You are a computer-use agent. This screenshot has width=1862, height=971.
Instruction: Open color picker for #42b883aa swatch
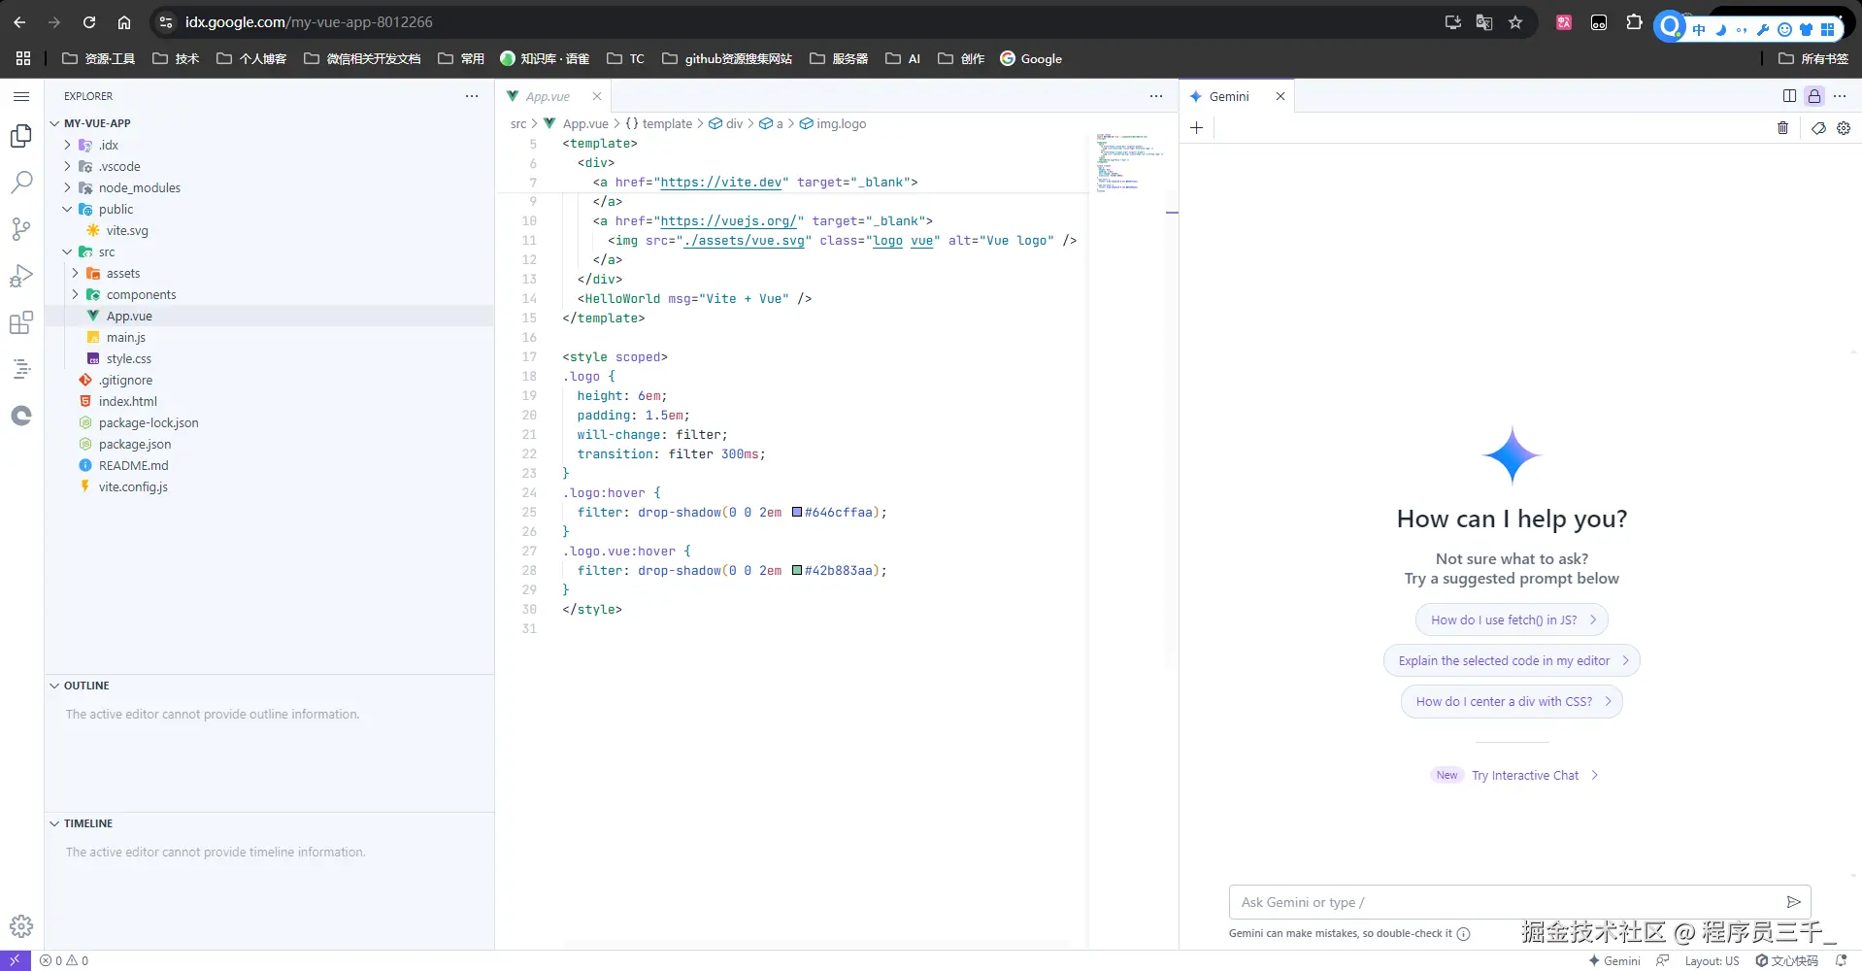click(797, 570)
